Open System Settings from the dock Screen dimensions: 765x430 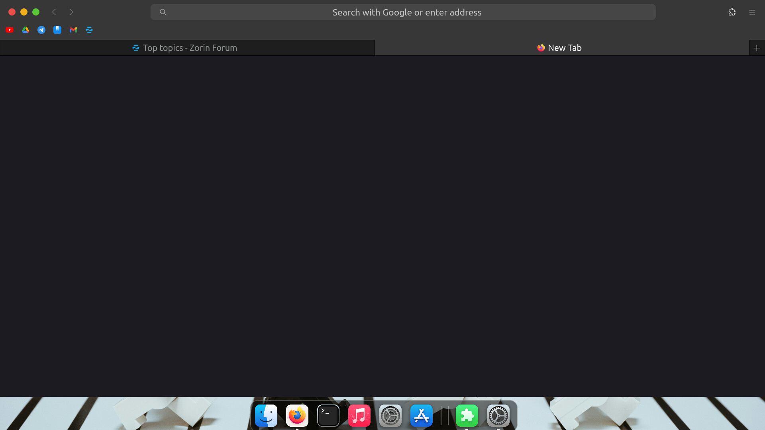pyautogui.click(x=390, y=415)
